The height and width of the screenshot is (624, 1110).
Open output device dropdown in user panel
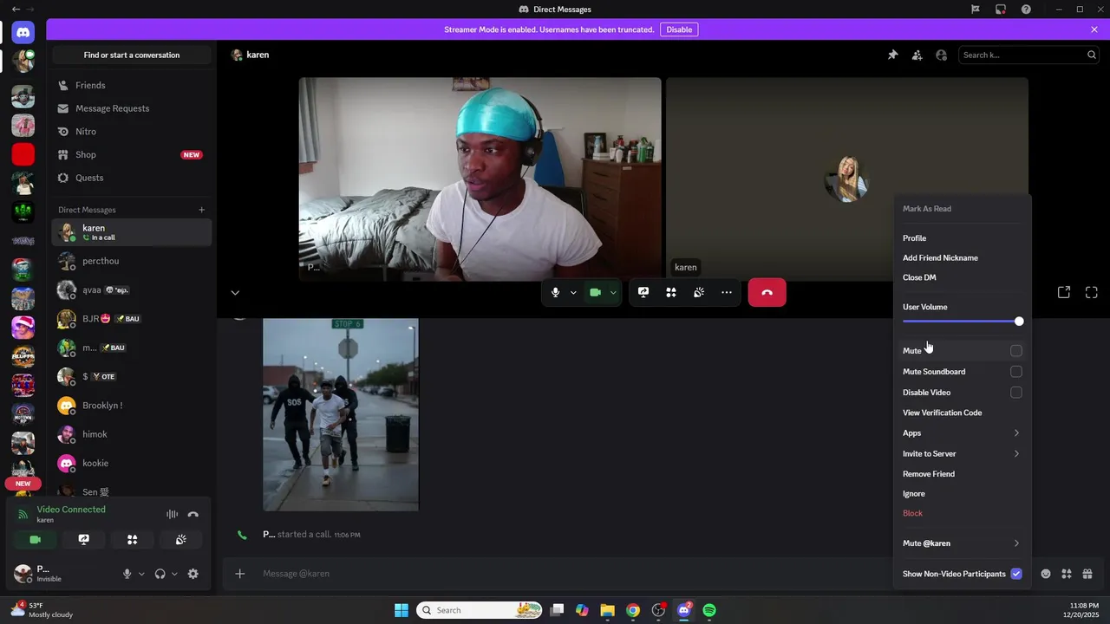point(174,574)
